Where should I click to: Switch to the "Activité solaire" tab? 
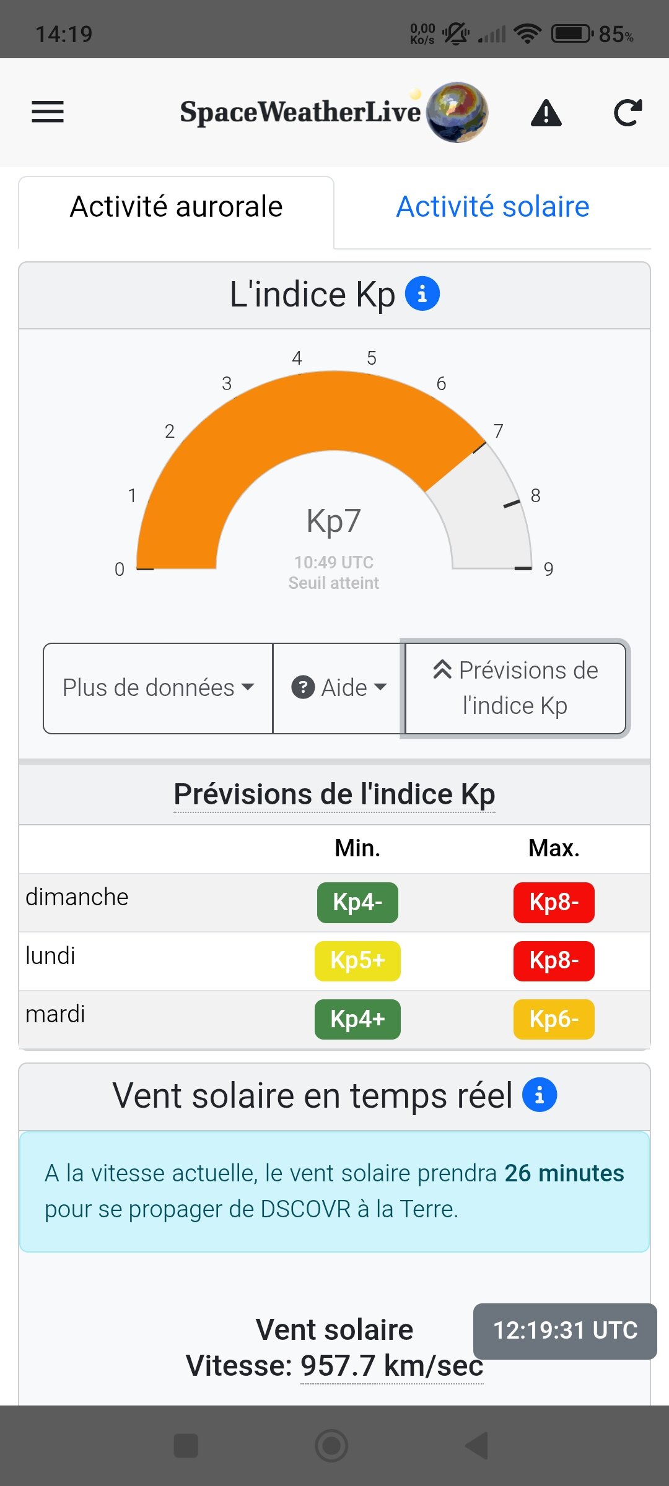pos(492,207)
